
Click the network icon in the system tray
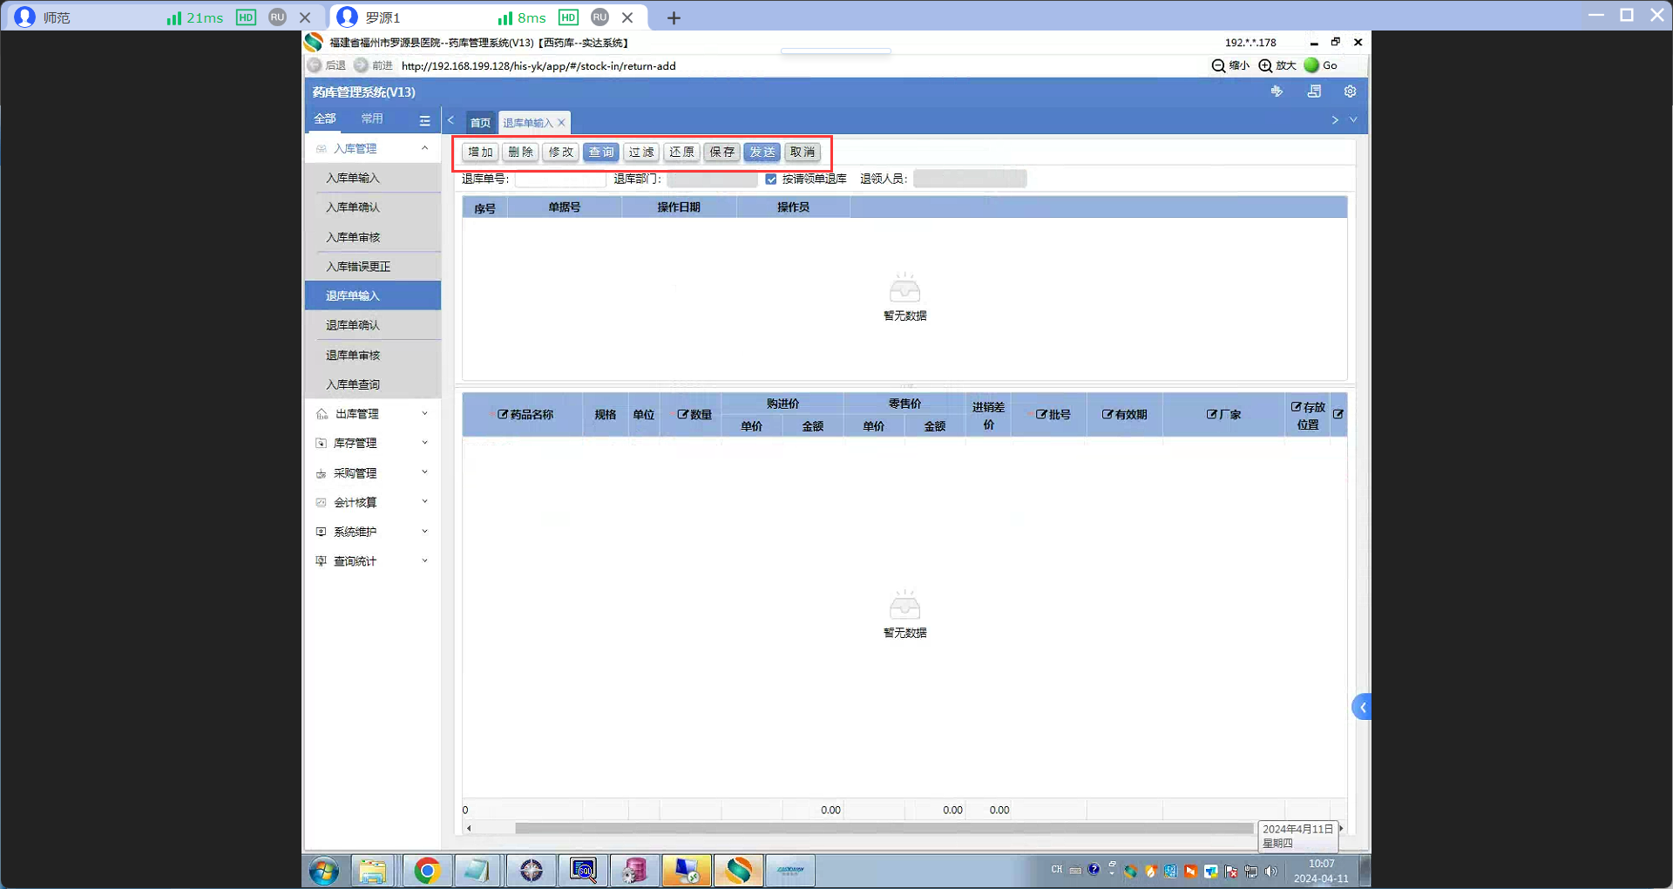tap(1250, 871)
